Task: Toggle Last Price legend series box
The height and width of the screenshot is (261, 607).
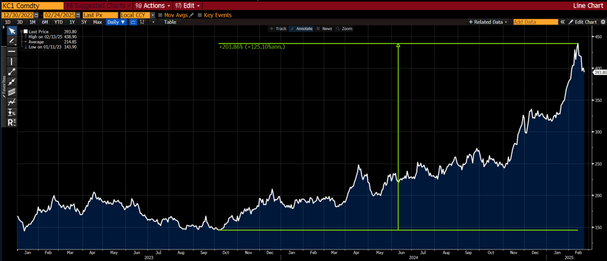Action: point(26,31)
